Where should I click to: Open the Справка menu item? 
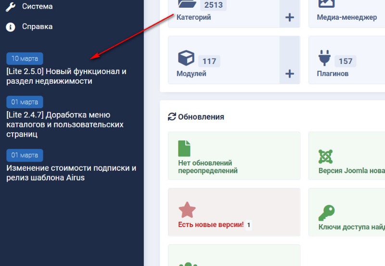(x=37, y=26)
